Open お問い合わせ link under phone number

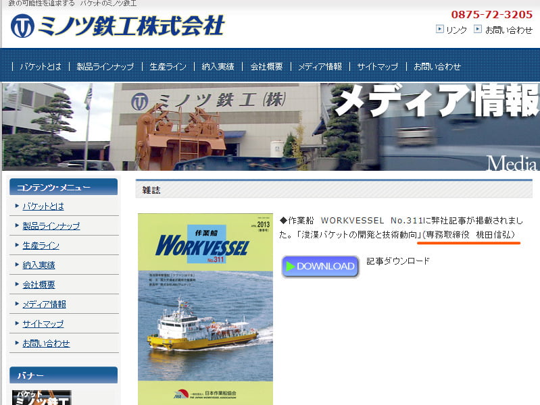pyautogui.click(x=509, y=30)
